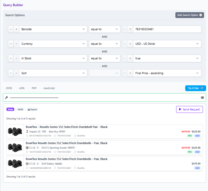Toggle API key visibility eye icon
This screenshot has height=191, width=208.
coord(202,97)
